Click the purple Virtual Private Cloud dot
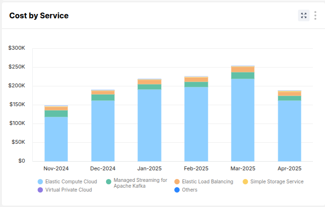The width and height of the screenshot is (325, 207). pos(41,190)
